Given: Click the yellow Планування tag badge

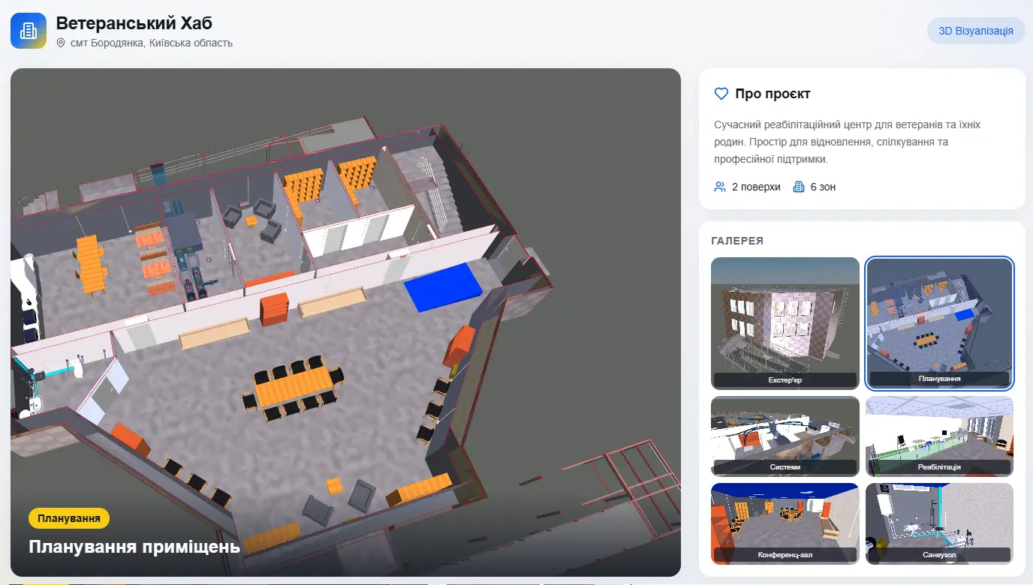Looking at the screenshot, I should coord(69,518).
